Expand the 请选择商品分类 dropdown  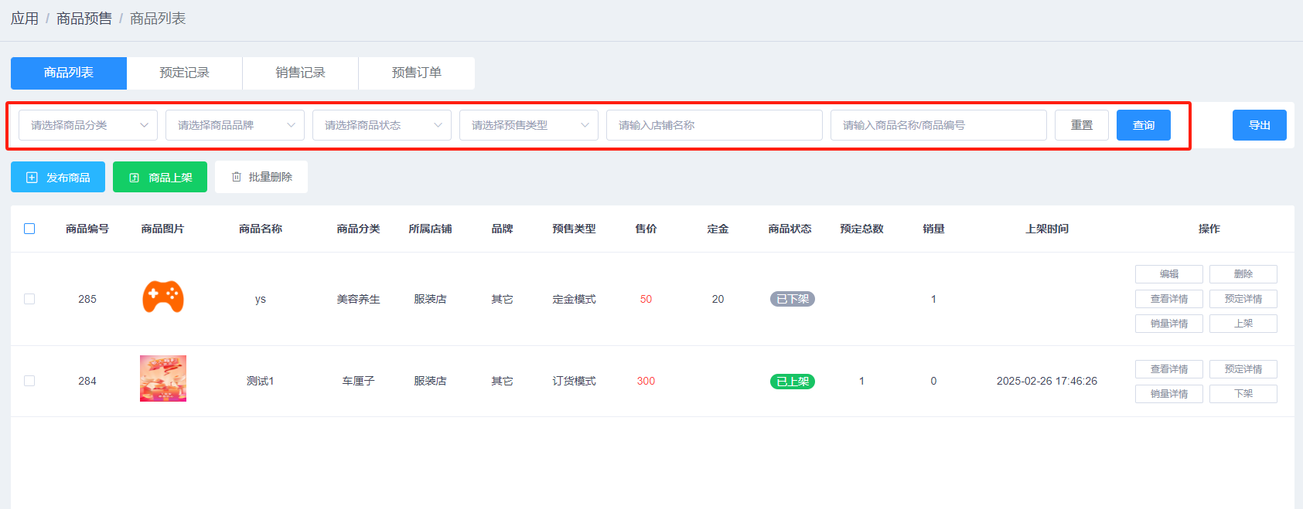pyautogui.click(x=88, y=125)
